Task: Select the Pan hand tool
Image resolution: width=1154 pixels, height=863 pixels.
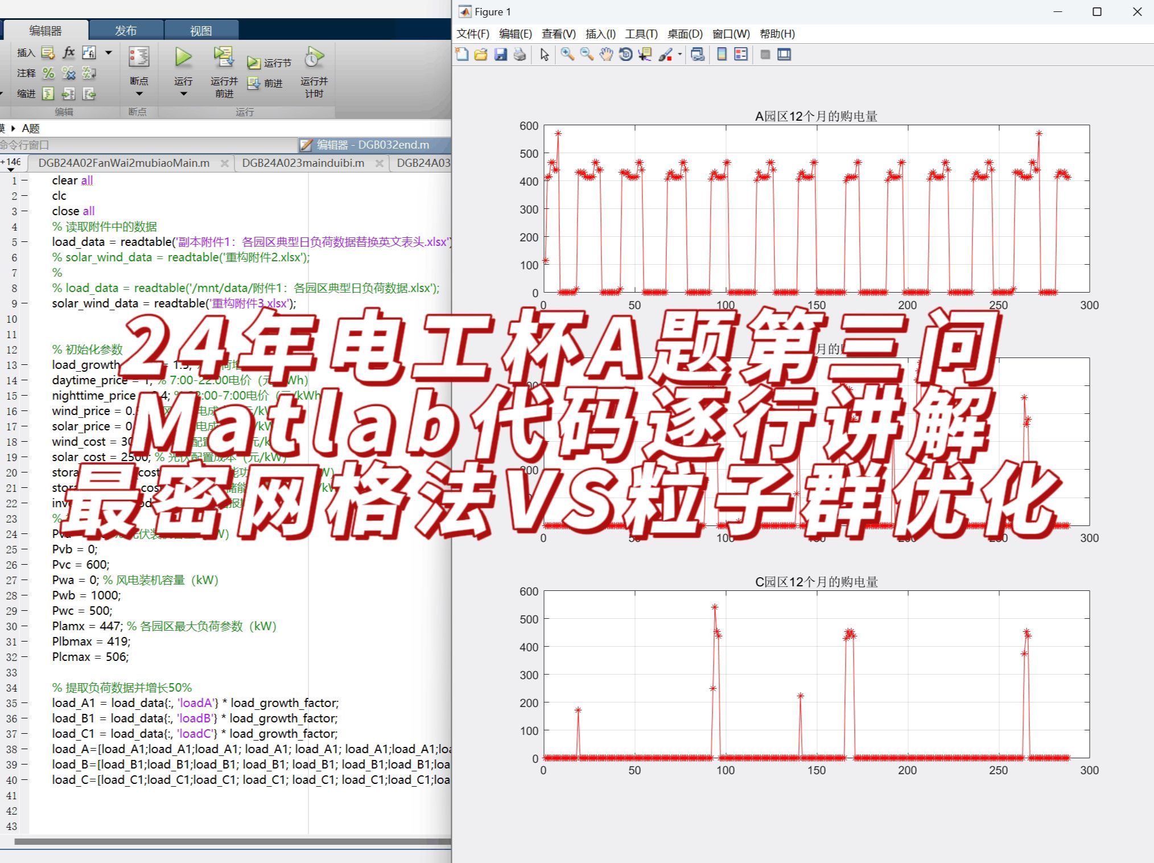Action: click(606, 55)
